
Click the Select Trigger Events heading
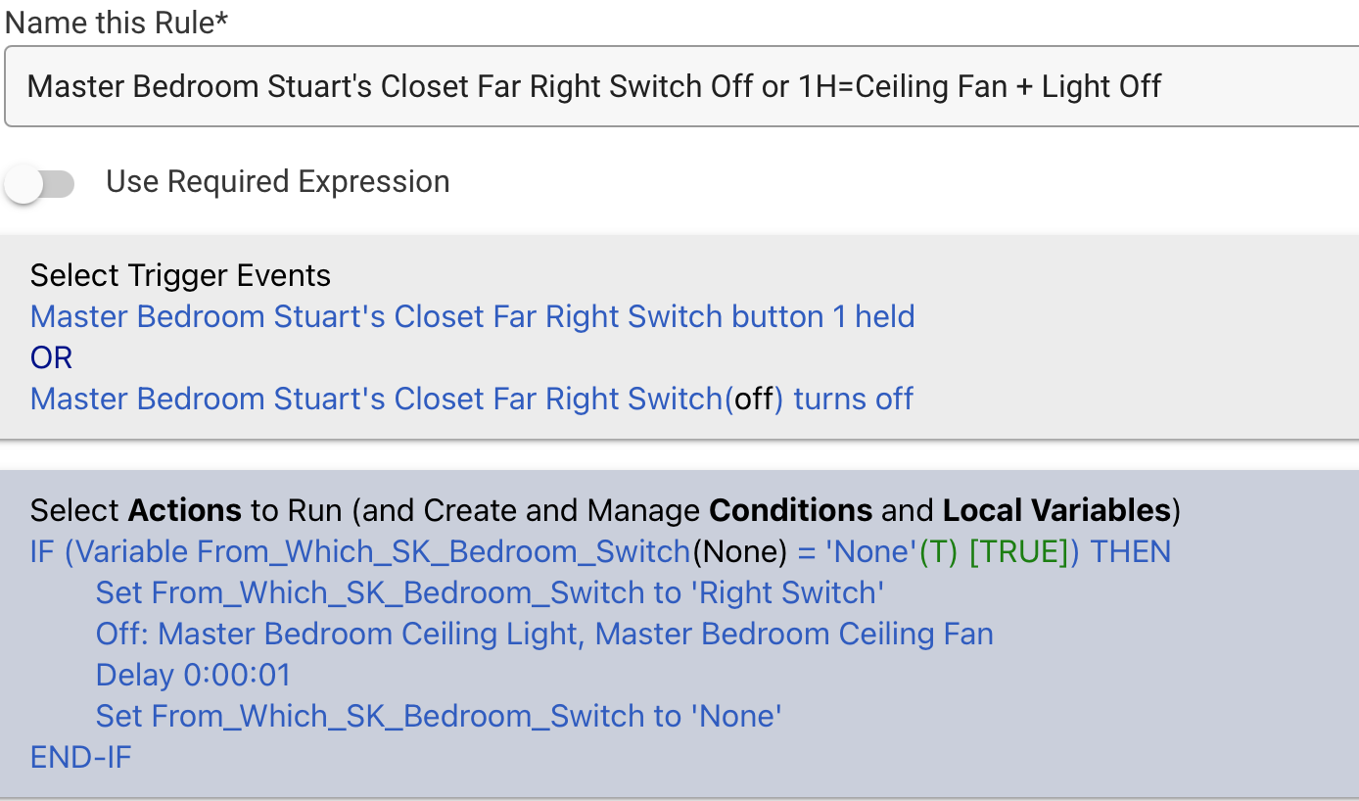click(x=180, y=275)
